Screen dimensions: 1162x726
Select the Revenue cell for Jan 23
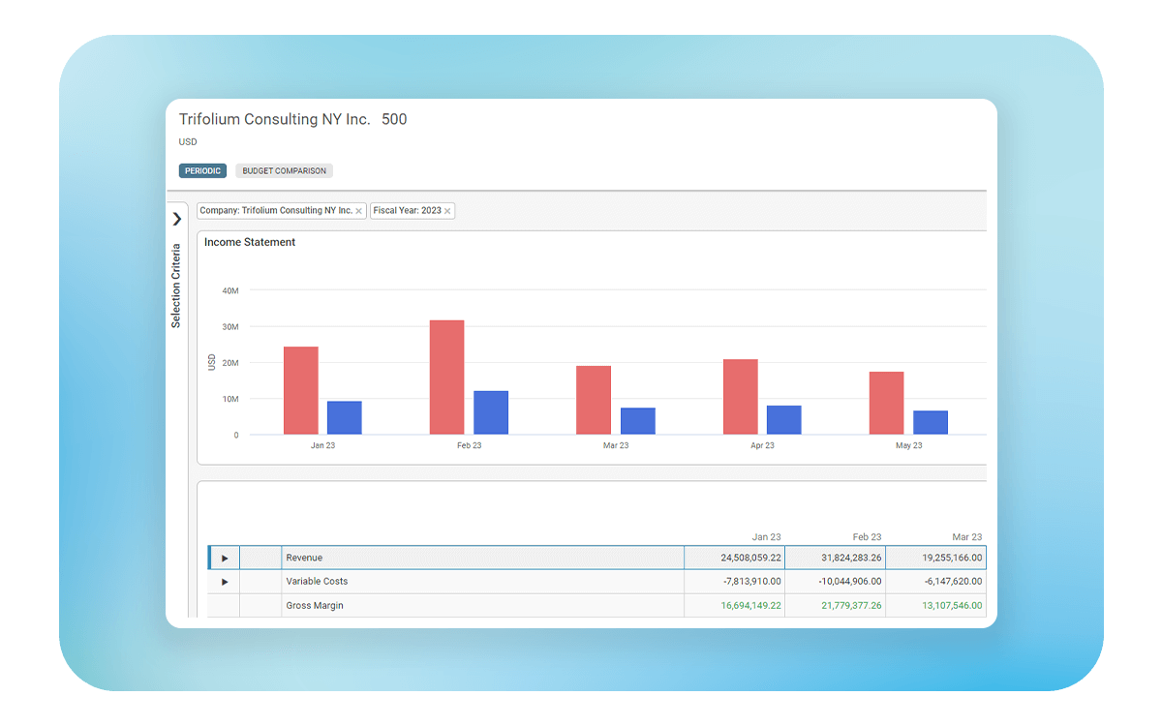[x=734, y=558]
